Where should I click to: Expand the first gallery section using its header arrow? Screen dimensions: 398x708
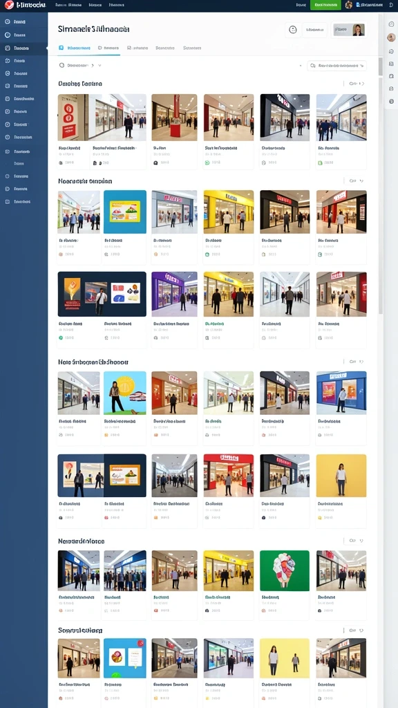[363, 84]
